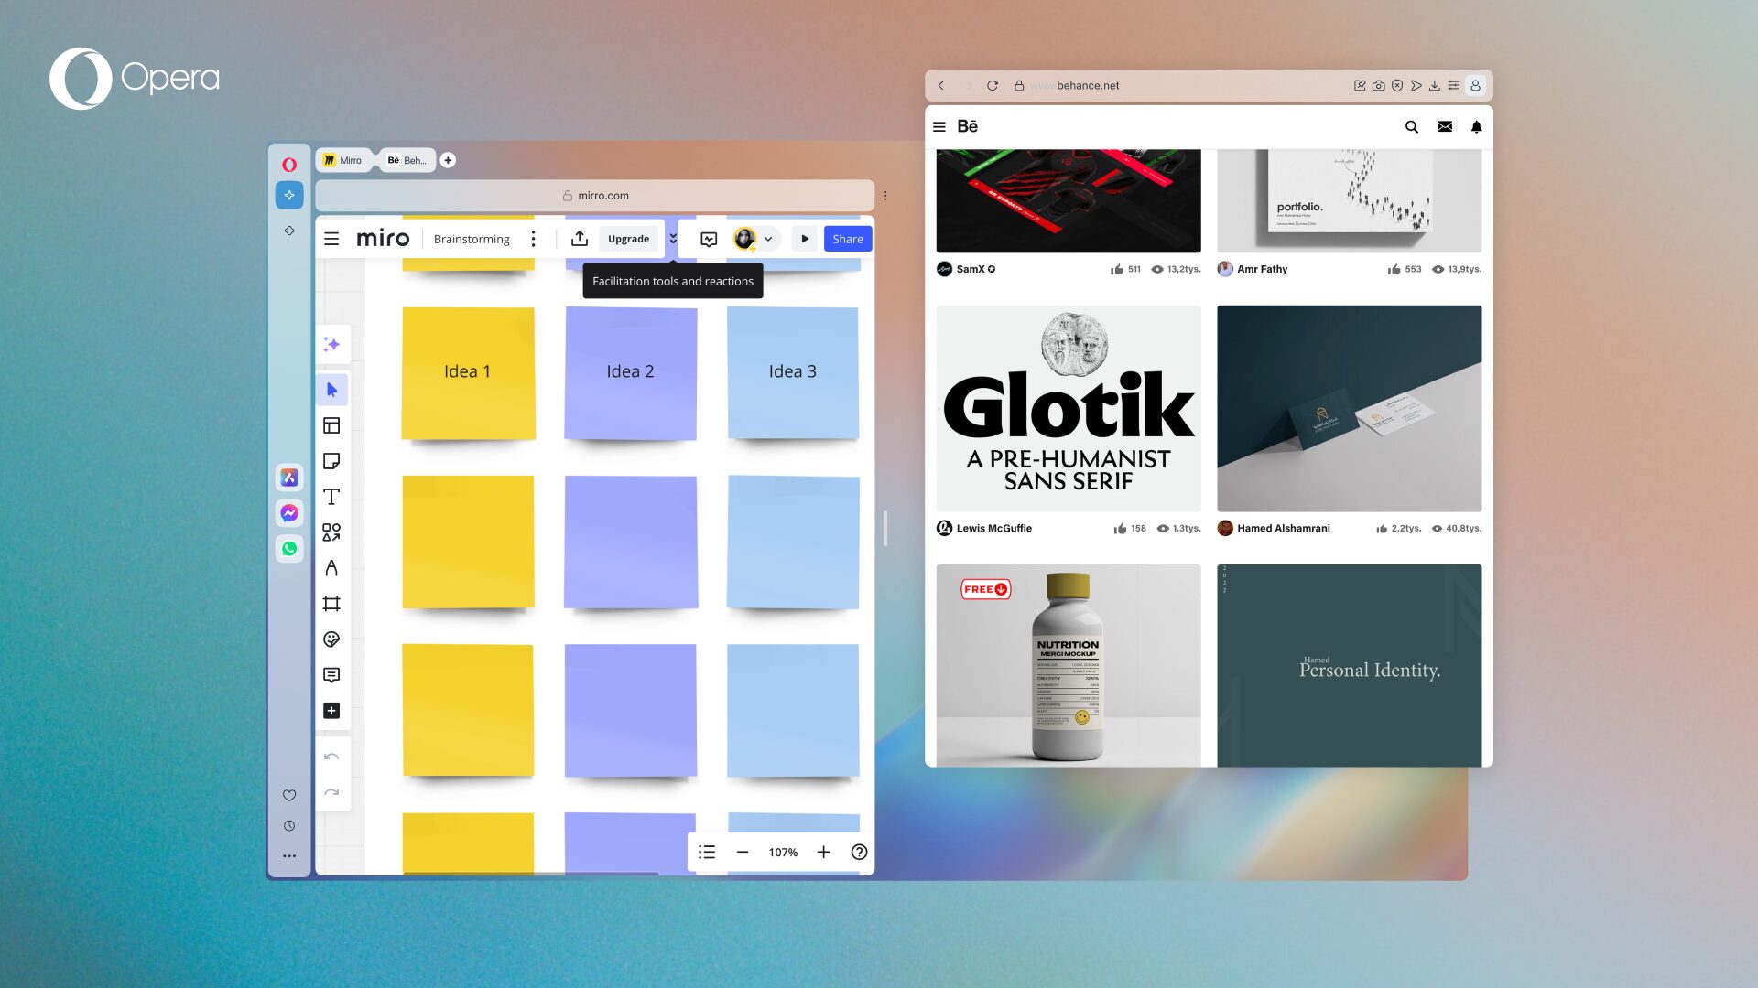Open the Text tool in the Miro toolbar
The width and height of the screenshot is (1758, 988).
pyautogui.click(x=331, y=497)
